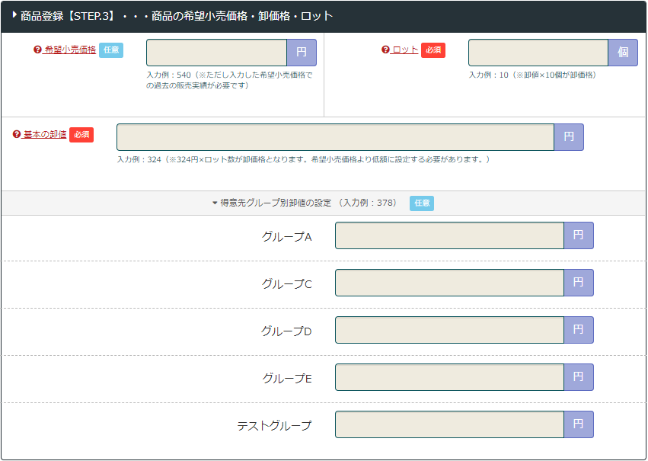Click the 円 unit addon of 基本の卸値
This screenshot has width=648, height=461.
(569, 137)
